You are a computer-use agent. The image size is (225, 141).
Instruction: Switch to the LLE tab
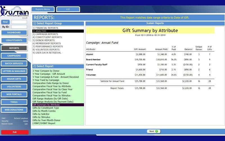click(x=68, y=9)
